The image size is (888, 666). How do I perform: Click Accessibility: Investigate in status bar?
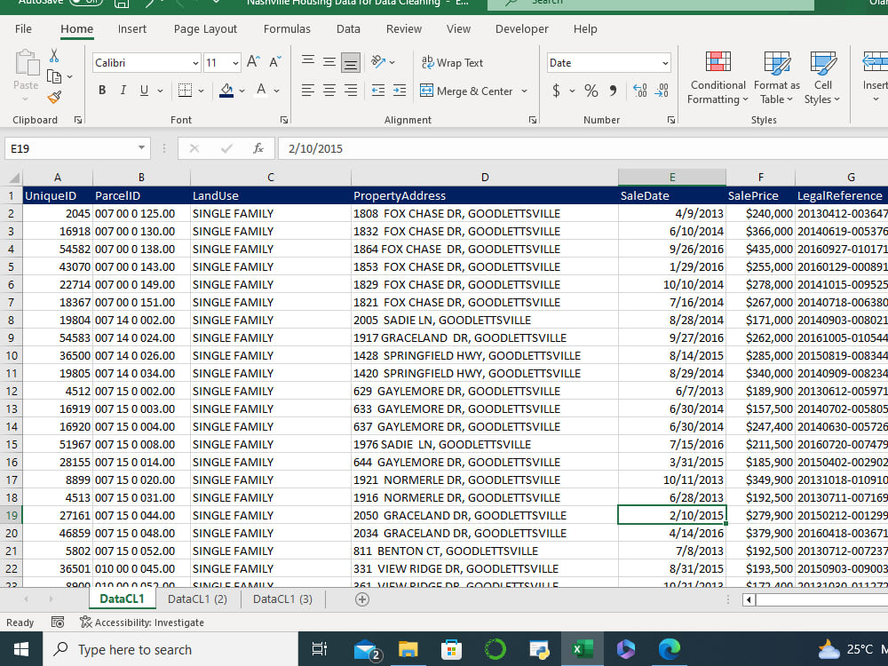tap(141, 622)
